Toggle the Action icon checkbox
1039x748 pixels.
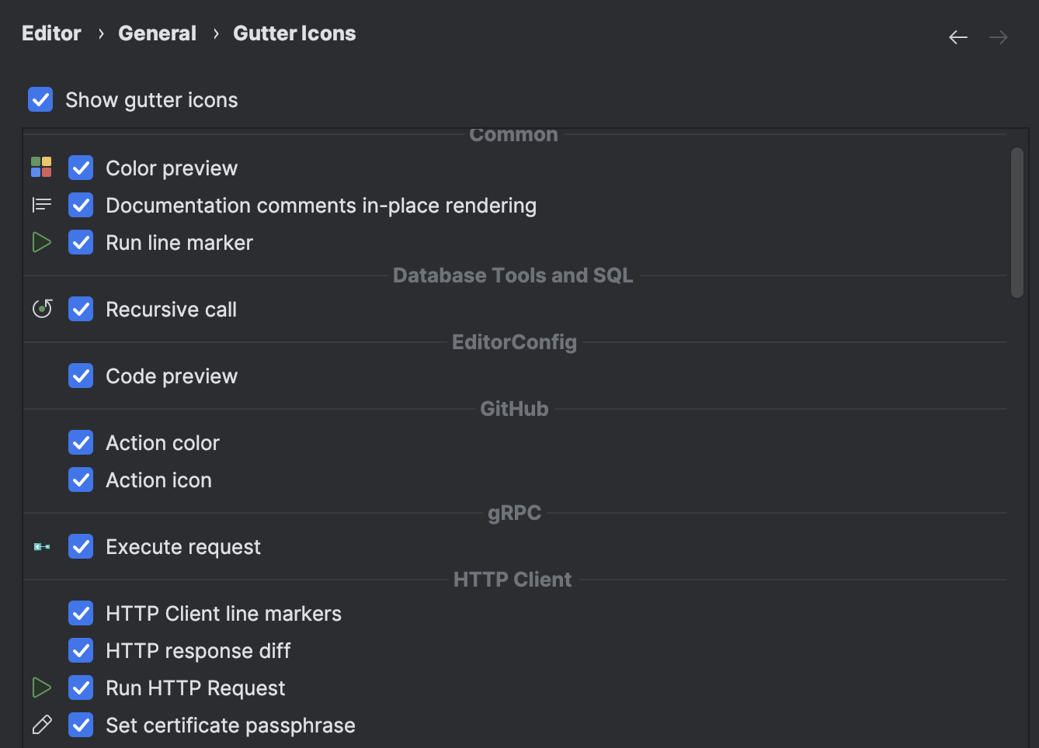coord(81,479)
